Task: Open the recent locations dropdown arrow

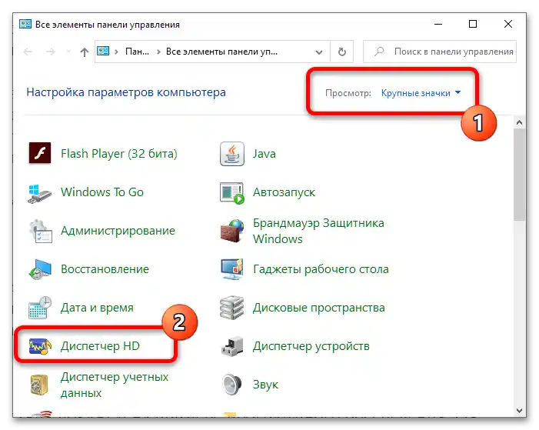Action: point(68,52)
